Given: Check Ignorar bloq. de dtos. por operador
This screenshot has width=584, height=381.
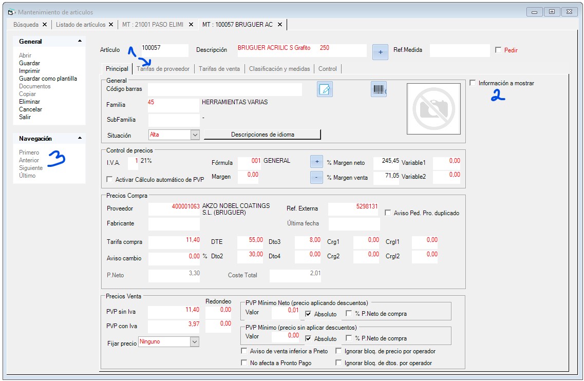Looking at the screenshot, I should [338, 363].
